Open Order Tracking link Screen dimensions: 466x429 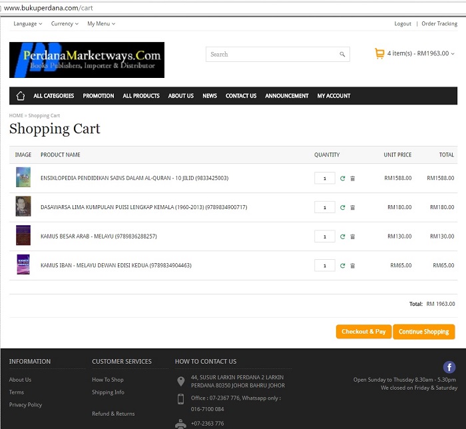tap(439, 24)
